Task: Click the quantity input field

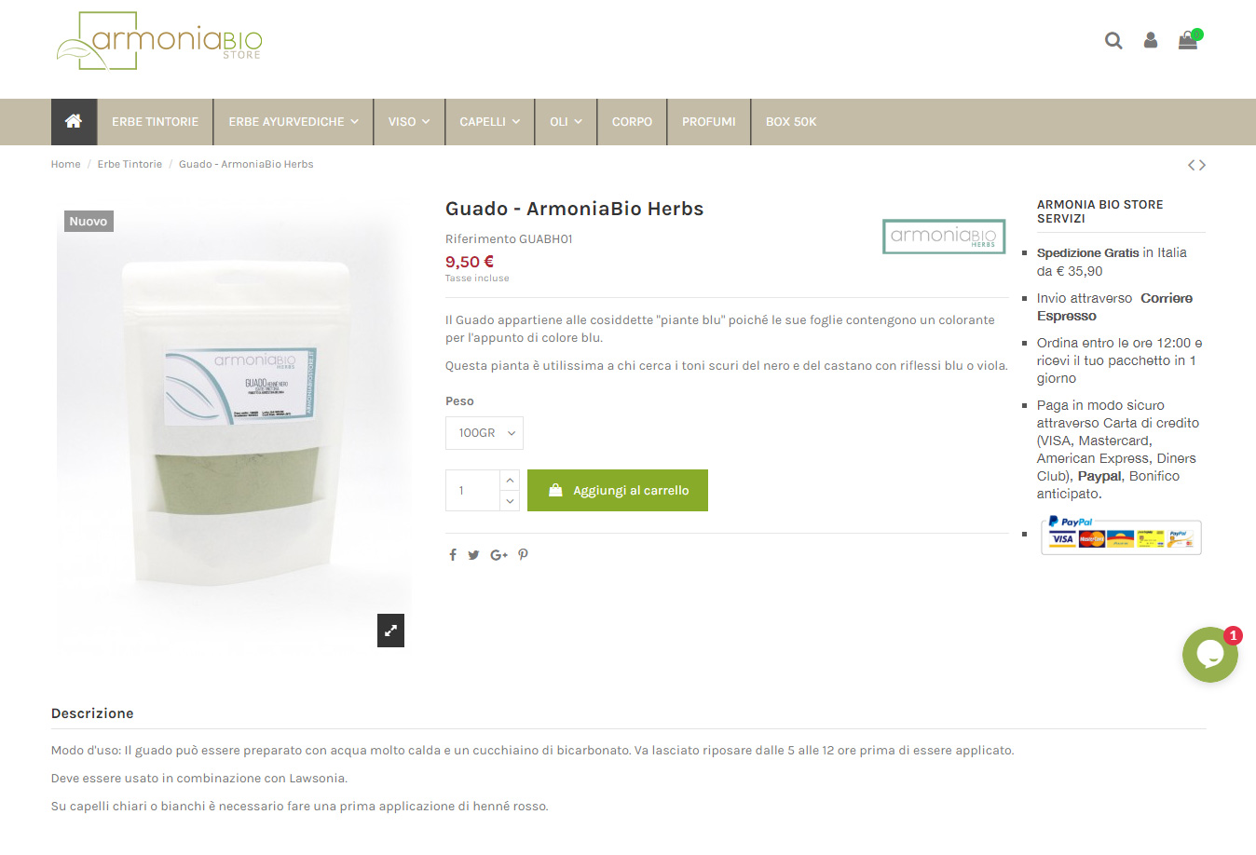Action: [473, 491]
